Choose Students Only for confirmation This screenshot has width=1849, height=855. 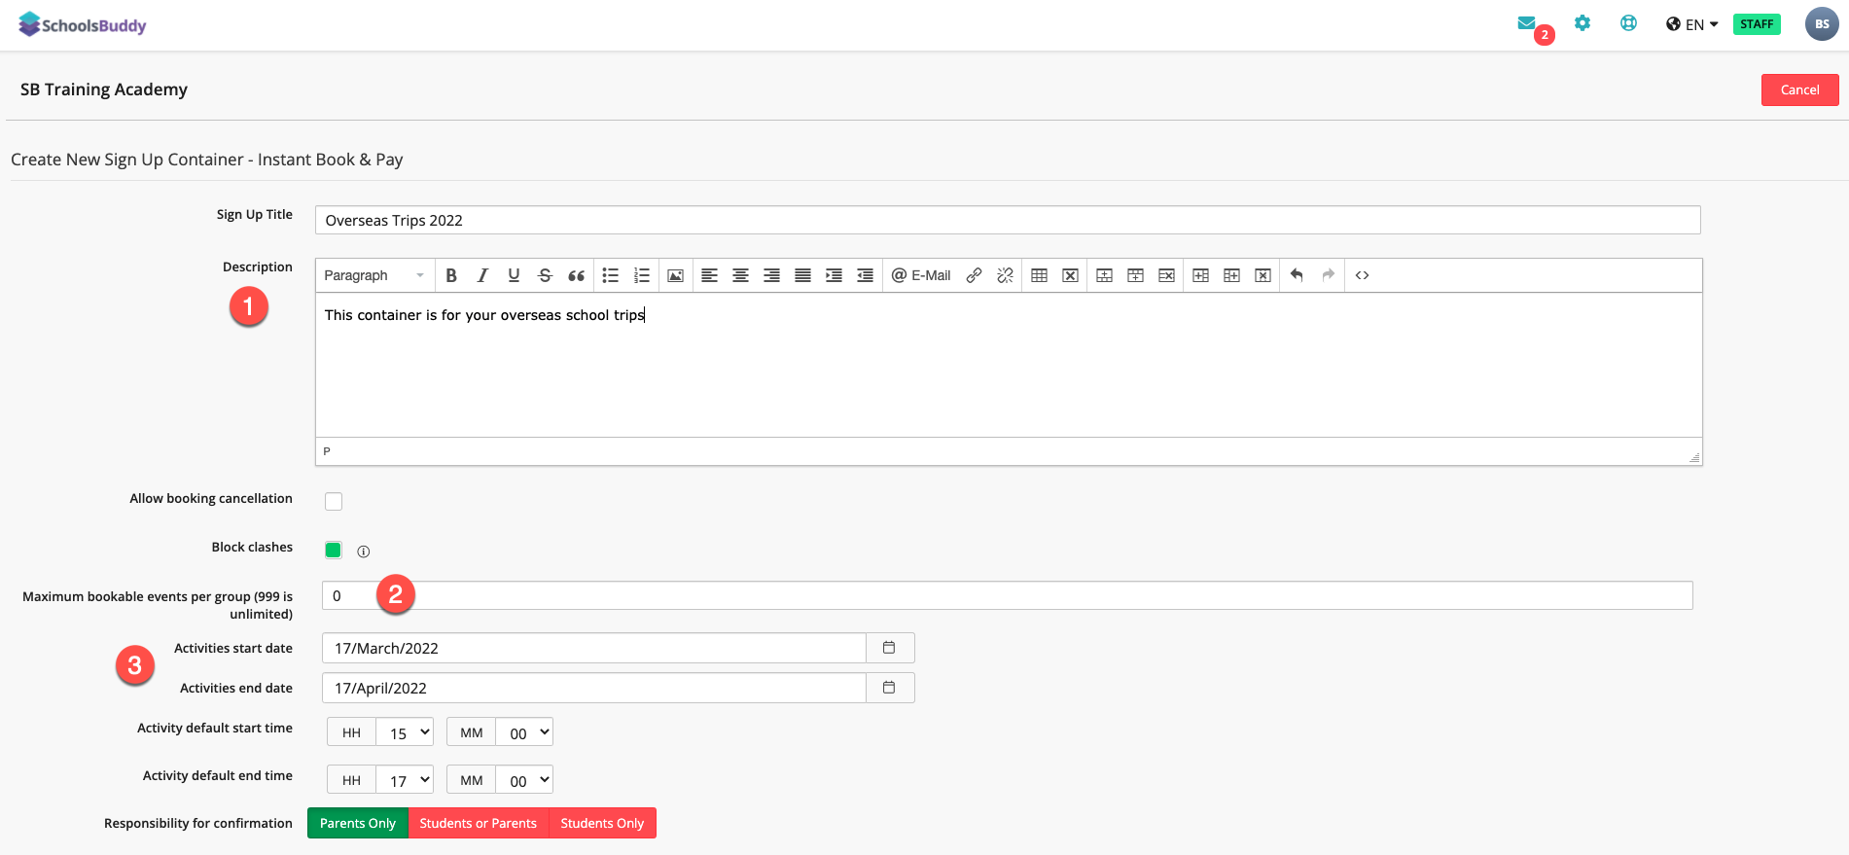(x=602, y=823)
